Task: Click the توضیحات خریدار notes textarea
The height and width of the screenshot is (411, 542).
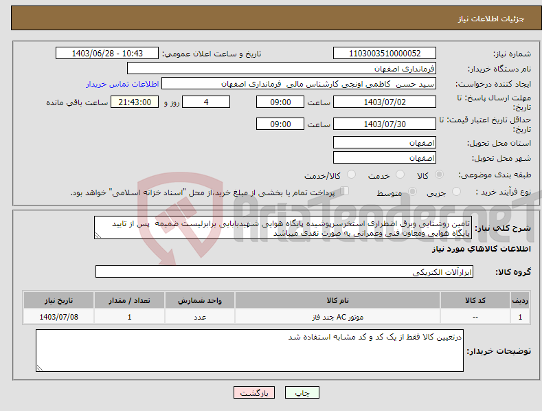Action: pos(249,351)
